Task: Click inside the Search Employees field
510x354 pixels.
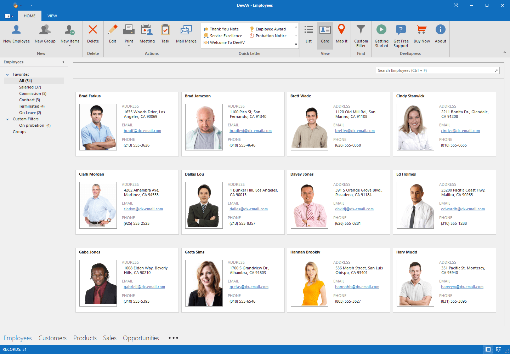Action: point(436,70)
